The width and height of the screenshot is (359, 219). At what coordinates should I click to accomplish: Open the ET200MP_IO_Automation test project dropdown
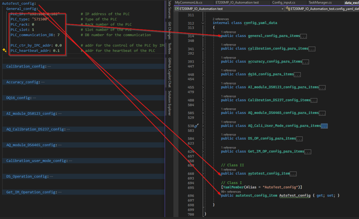[283, 9]
